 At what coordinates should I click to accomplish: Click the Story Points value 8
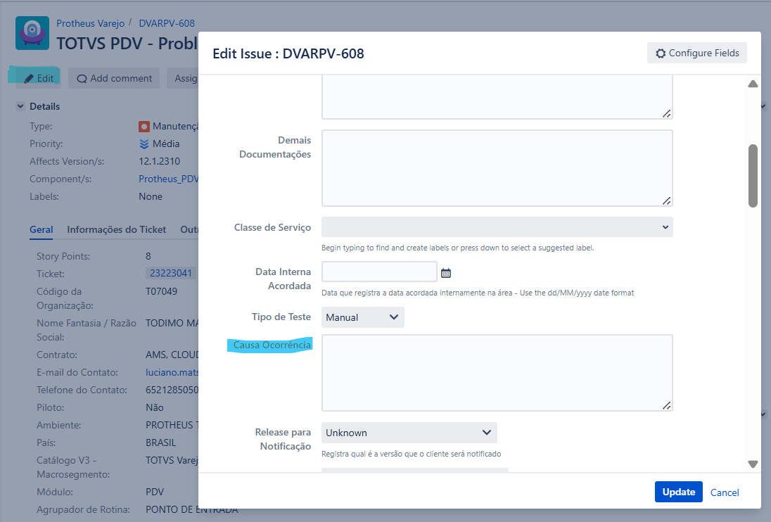point(148,256)
